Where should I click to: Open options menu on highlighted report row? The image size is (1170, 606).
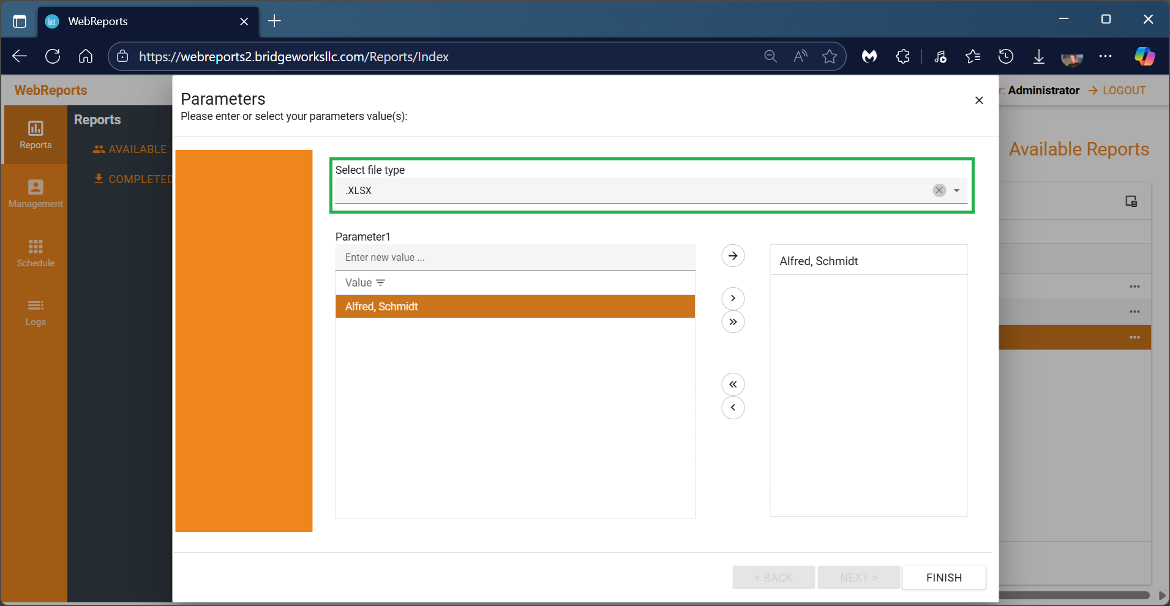click(1134, 337)
